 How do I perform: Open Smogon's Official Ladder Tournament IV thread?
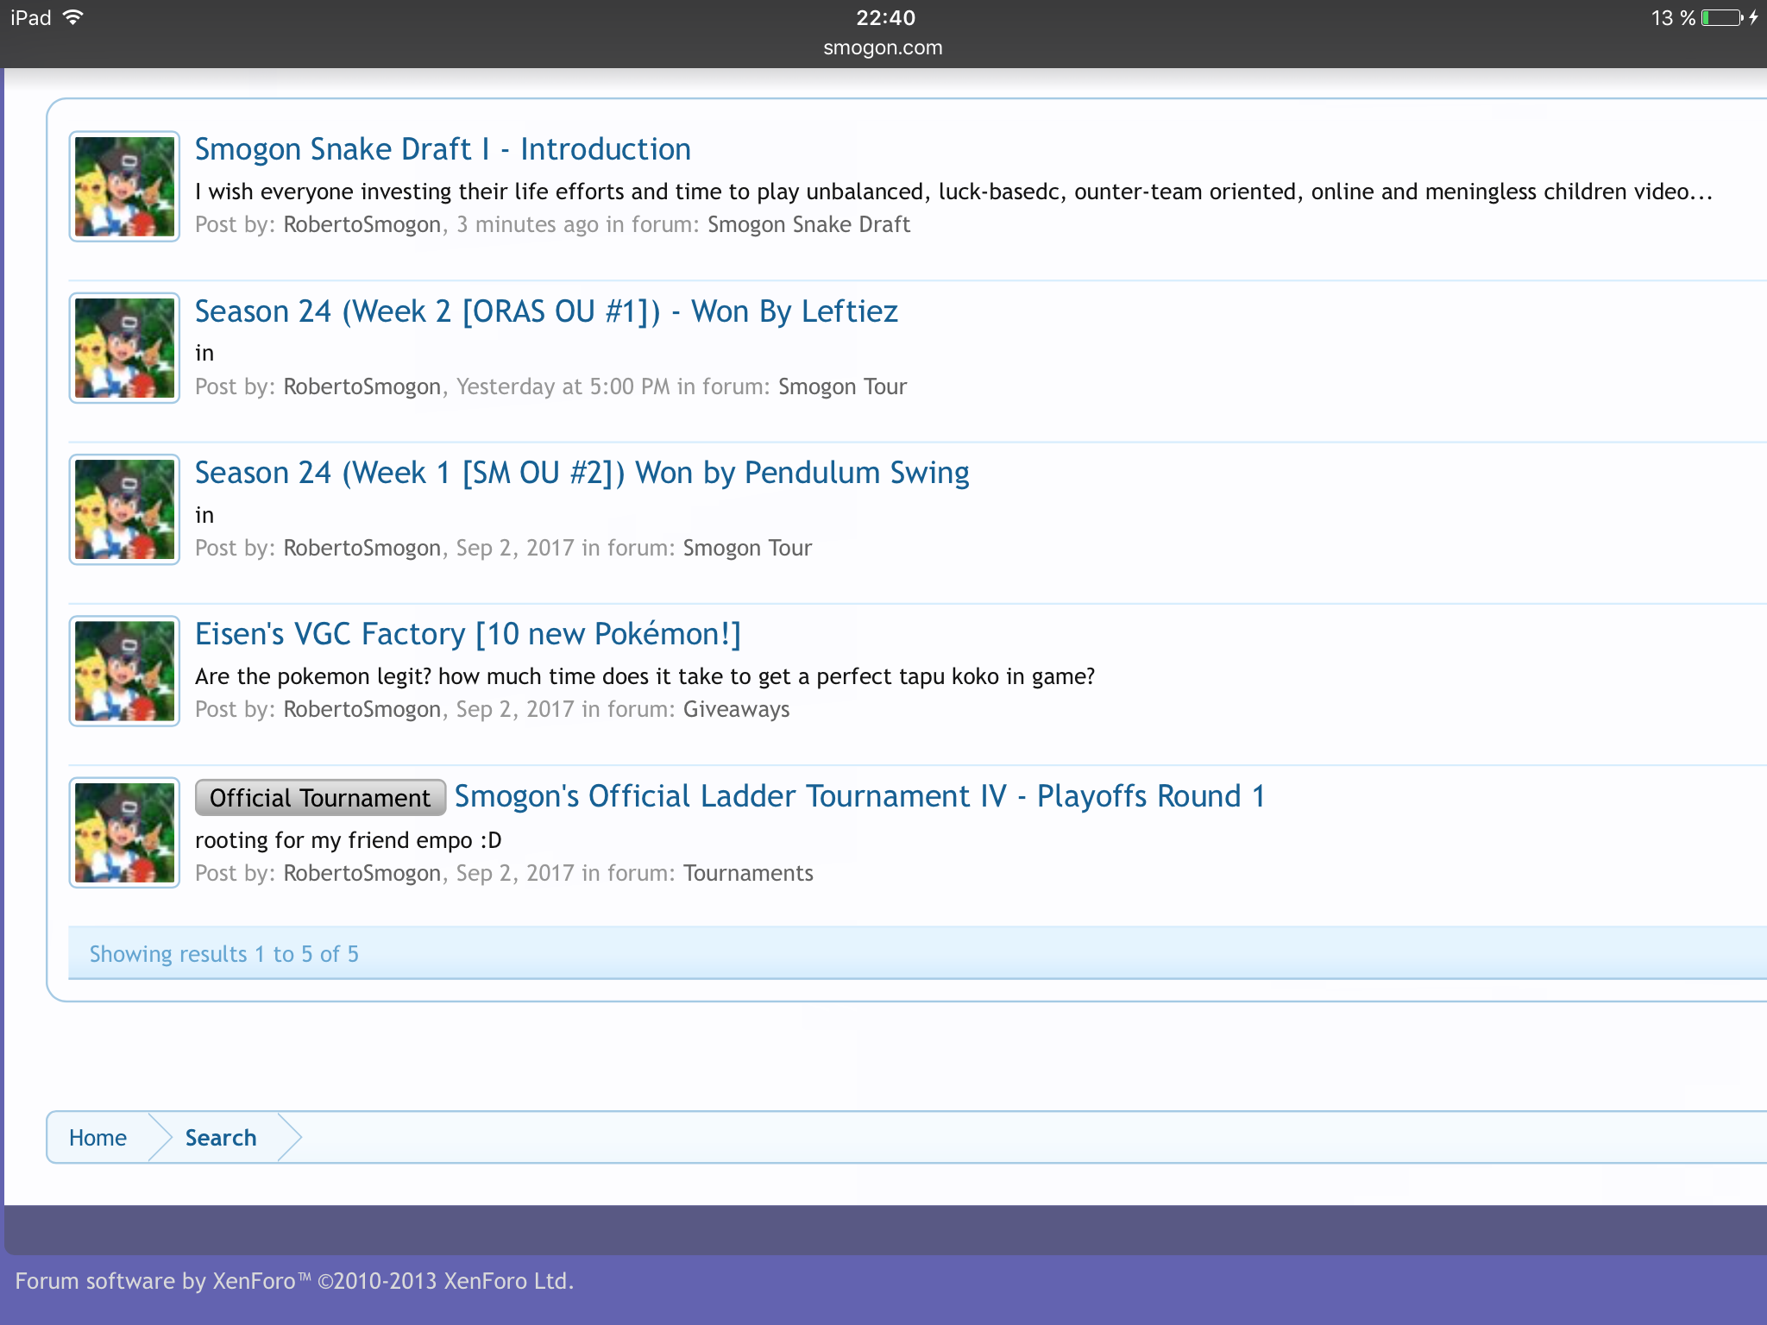click(859, 796)
